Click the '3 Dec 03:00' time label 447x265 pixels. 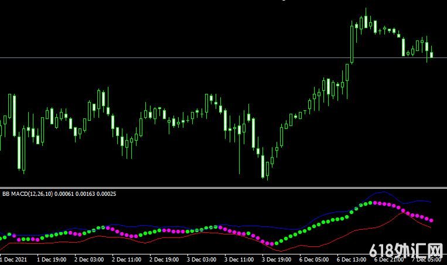point(202,260)
